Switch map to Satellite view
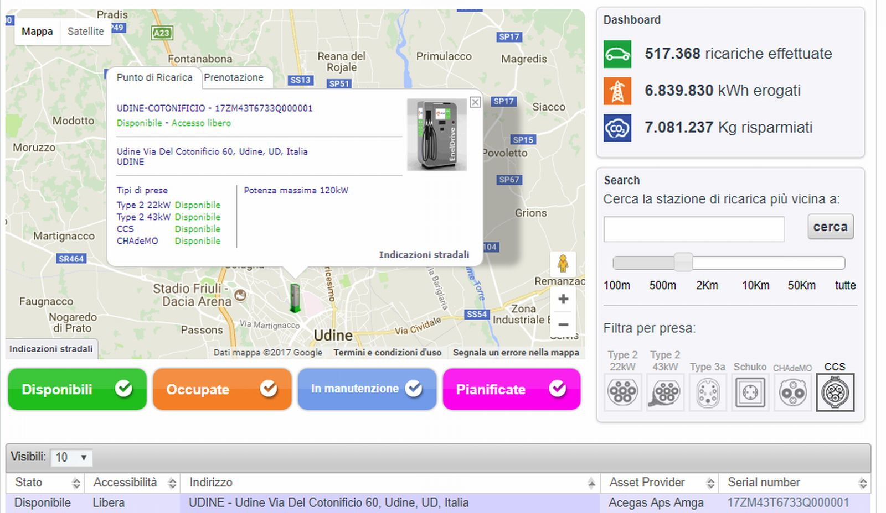The height and width of the screenshot is (513, 886). pos(86,32)
